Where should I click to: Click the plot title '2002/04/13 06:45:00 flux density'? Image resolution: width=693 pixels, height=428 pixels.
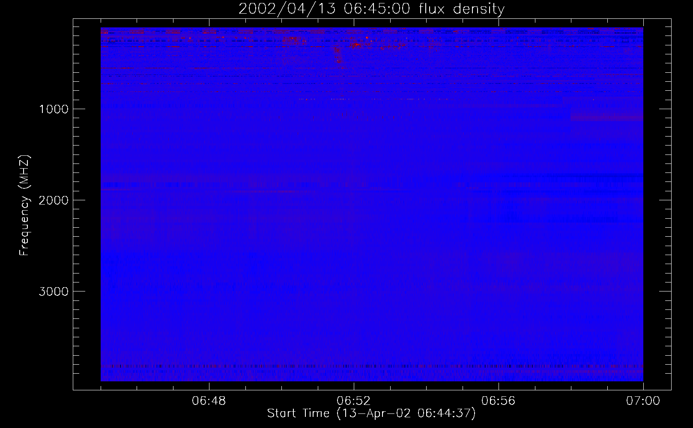tap(371, 9)
